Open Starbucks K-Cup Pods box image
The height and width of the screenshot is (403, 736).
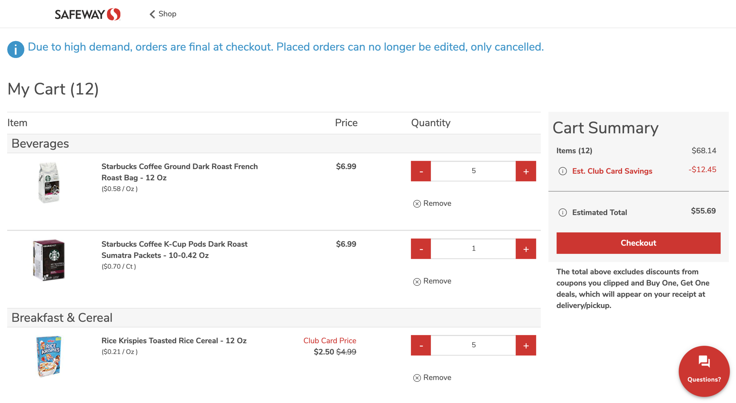[49, 260]
